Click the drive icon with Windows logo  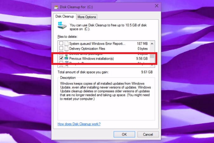click(62, 25)
